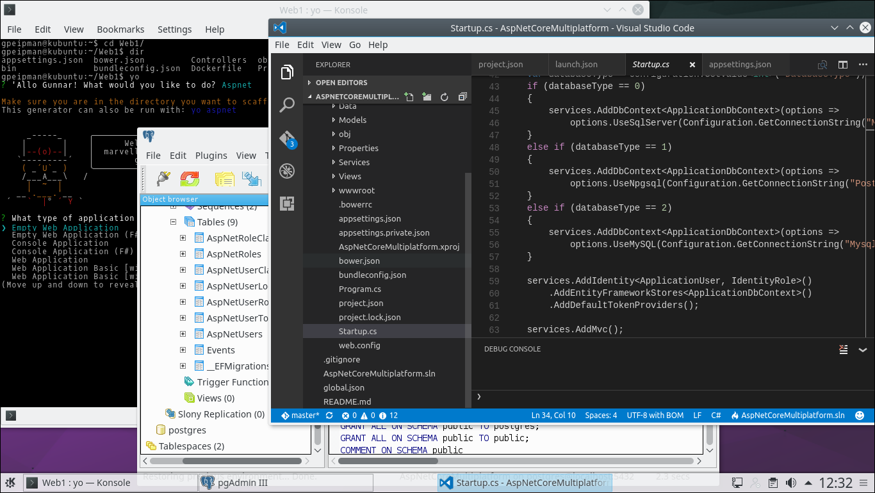Click UTF-8 with BOM encoding
This screenshot has width=875, height=493.
pyautogui.click(x=655, y=416)
